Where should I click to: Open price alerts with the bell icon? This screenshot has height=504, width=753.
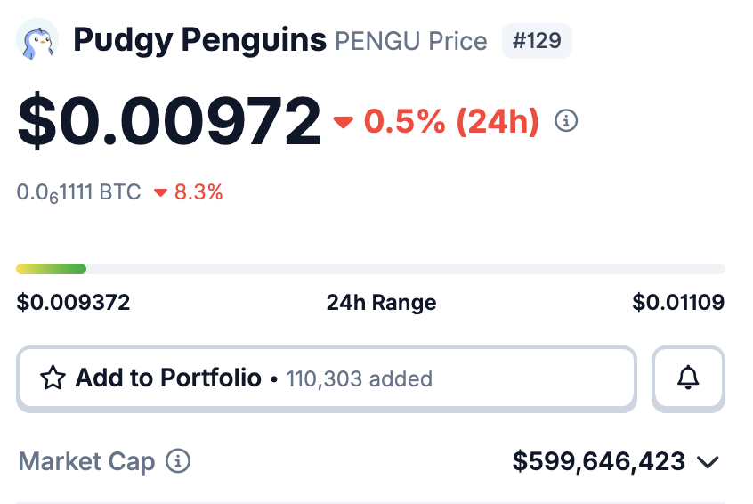(688, 378)
